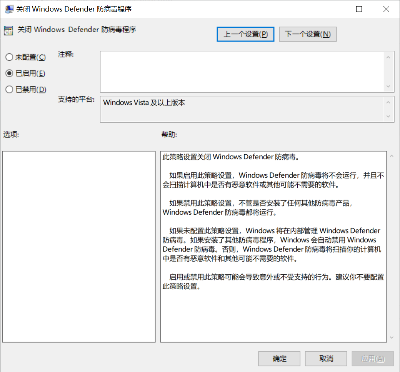
Task: Click the comment box scroll up arrow
Action: click(x=388, y=57)
